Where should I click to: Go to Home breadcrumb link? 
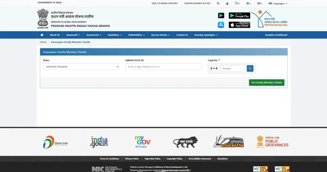(x=43, y=42)
